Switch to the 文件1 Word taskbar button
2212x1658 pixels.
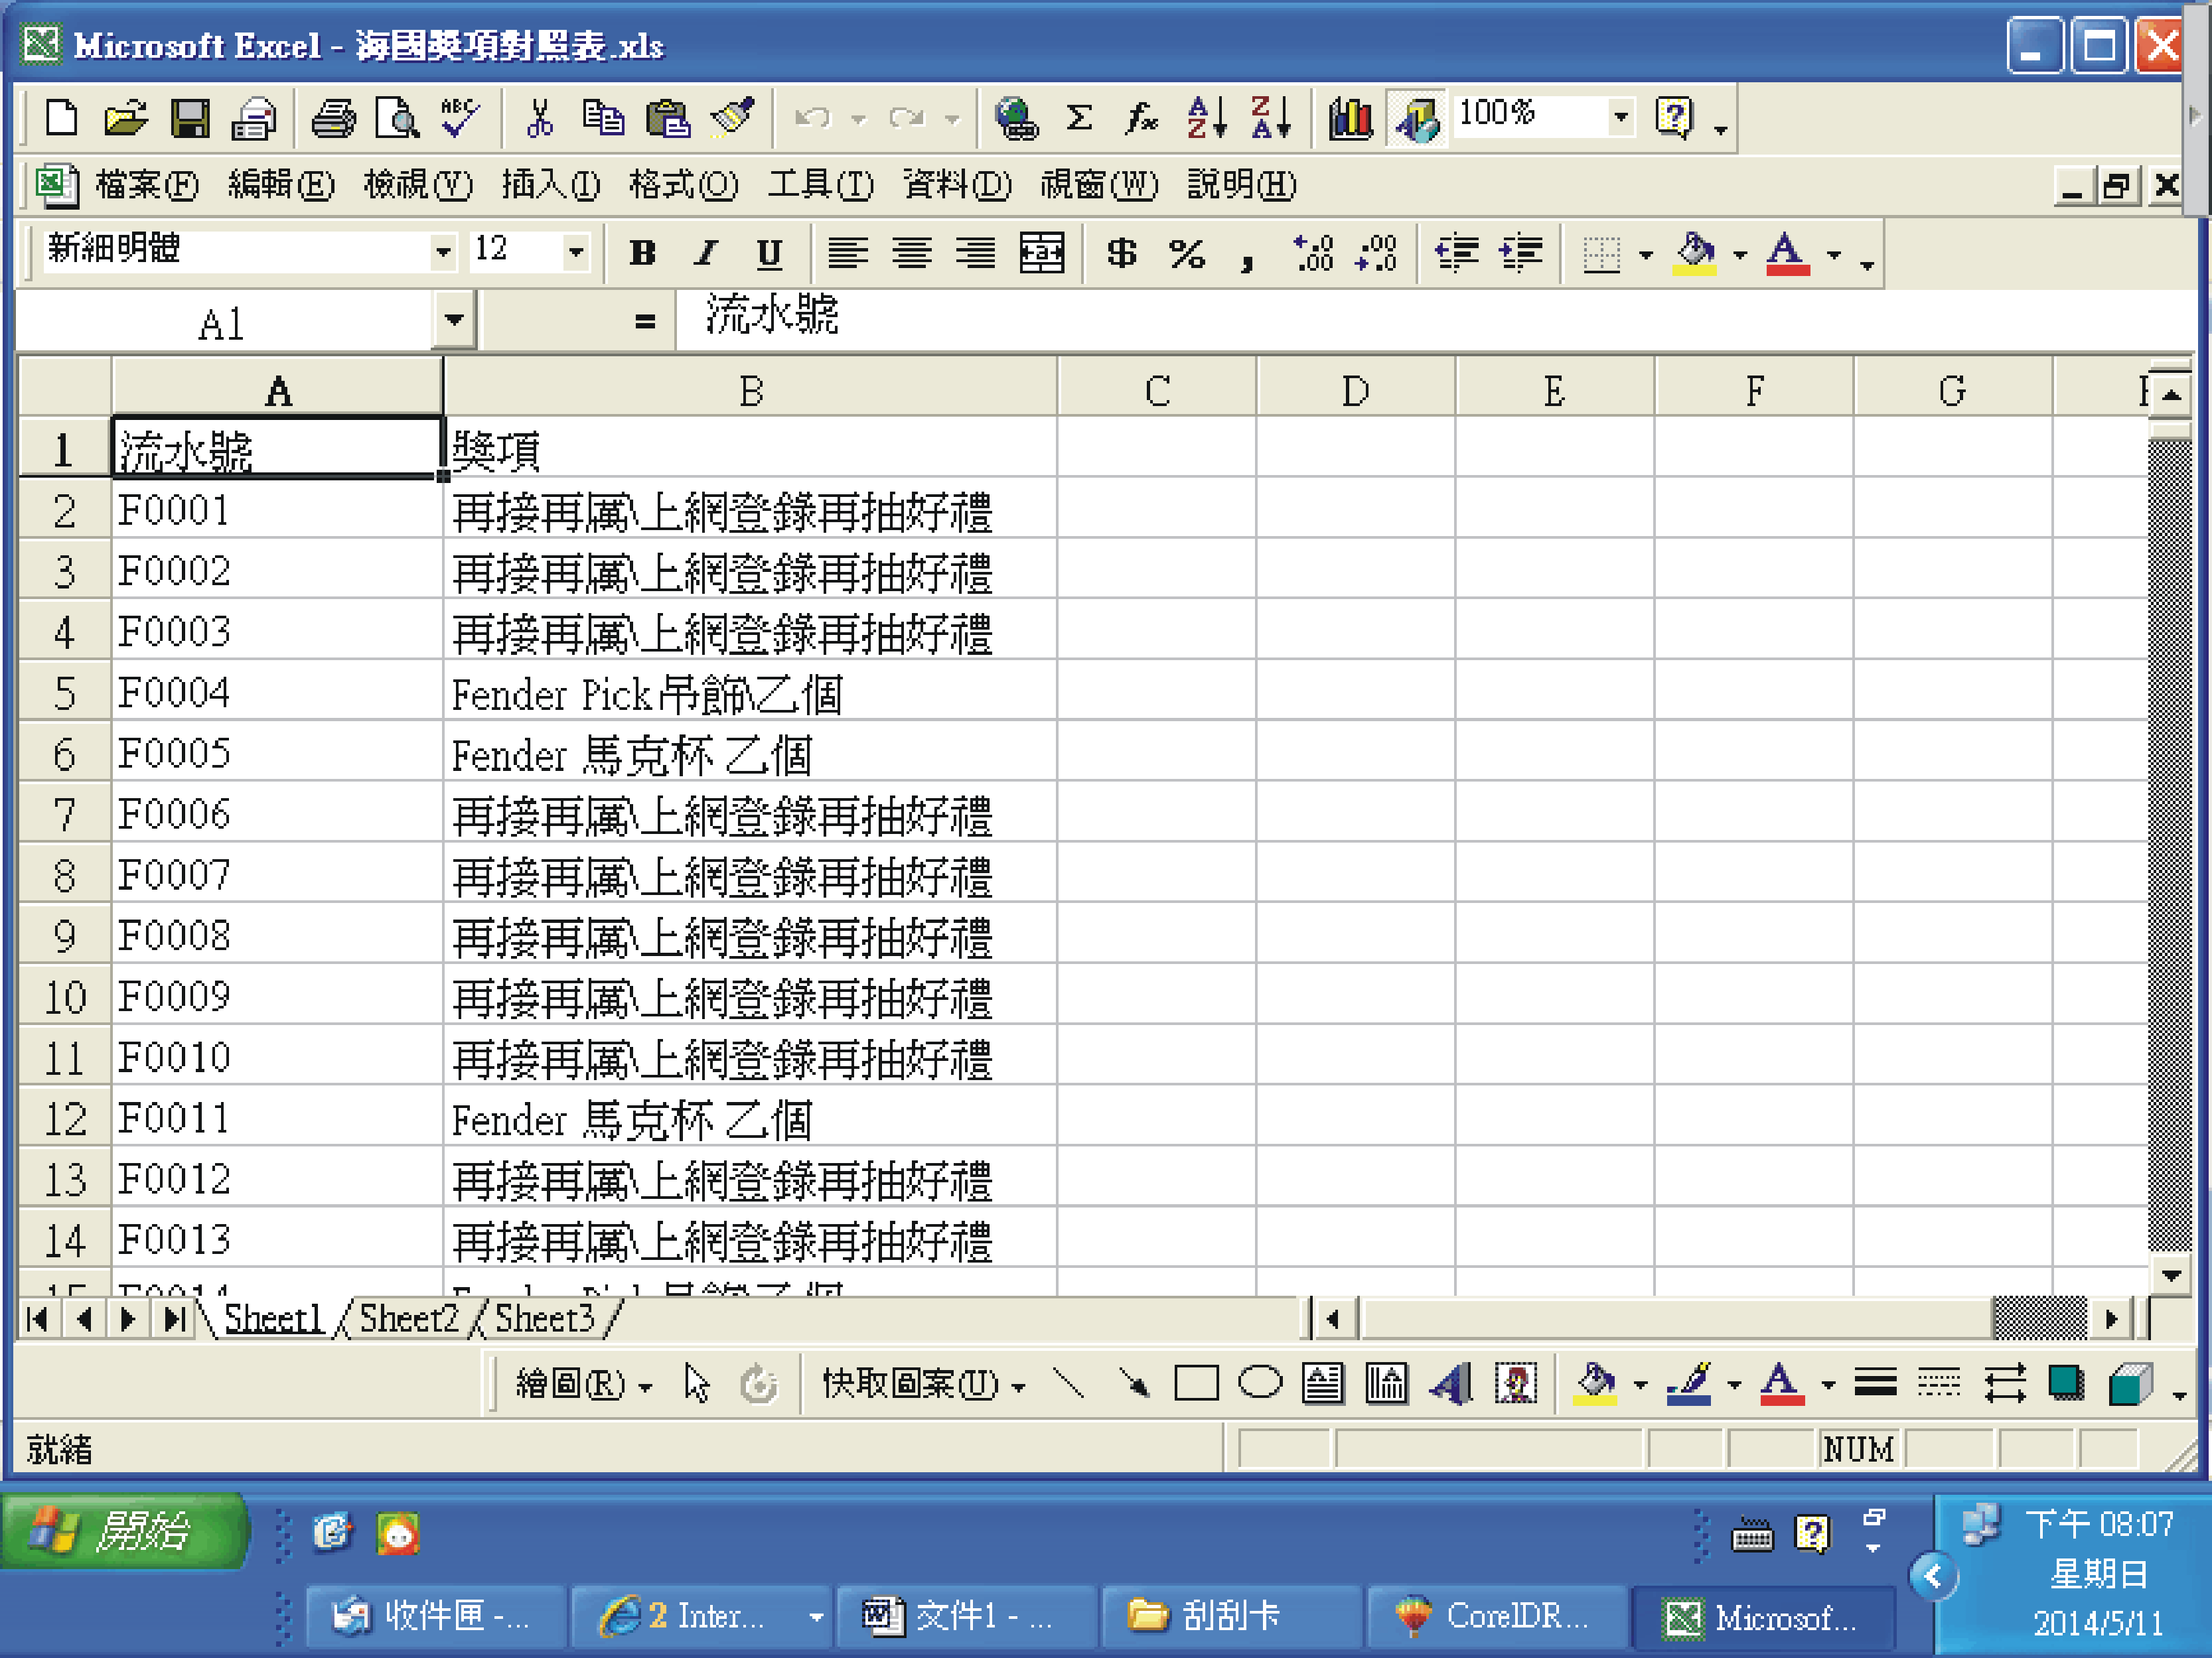click(x=966, y=1616)
